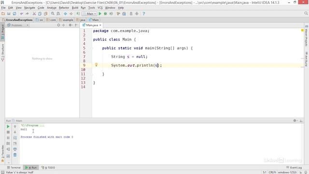Click the Pause Output button
309x174 pixels.
(x=8, y=138)
